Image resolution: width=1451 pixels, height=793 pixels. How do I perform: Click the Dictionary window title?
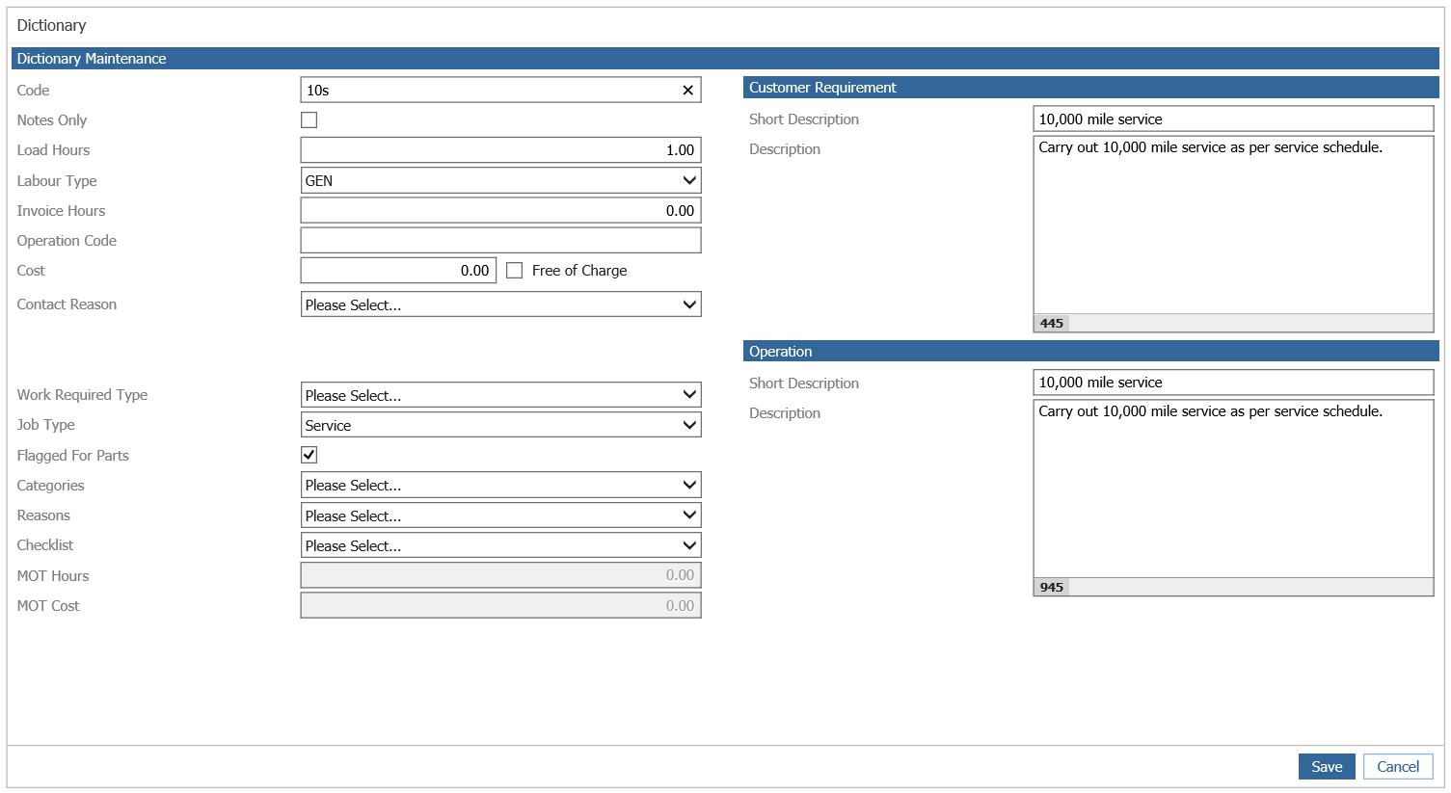[51, 26]
